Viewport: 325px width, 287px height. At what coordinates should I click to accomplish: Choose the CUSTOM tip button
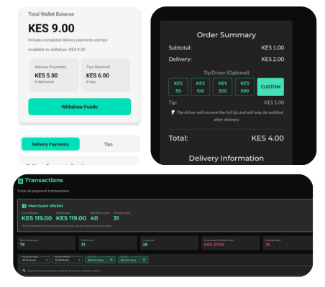click(x=270, y=87)
